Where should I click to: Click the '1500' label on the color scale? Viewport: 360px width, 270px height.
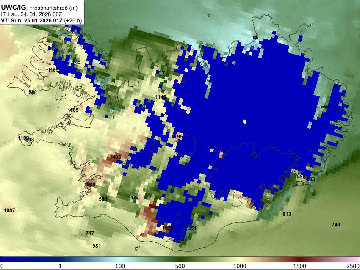pos(300,266)
